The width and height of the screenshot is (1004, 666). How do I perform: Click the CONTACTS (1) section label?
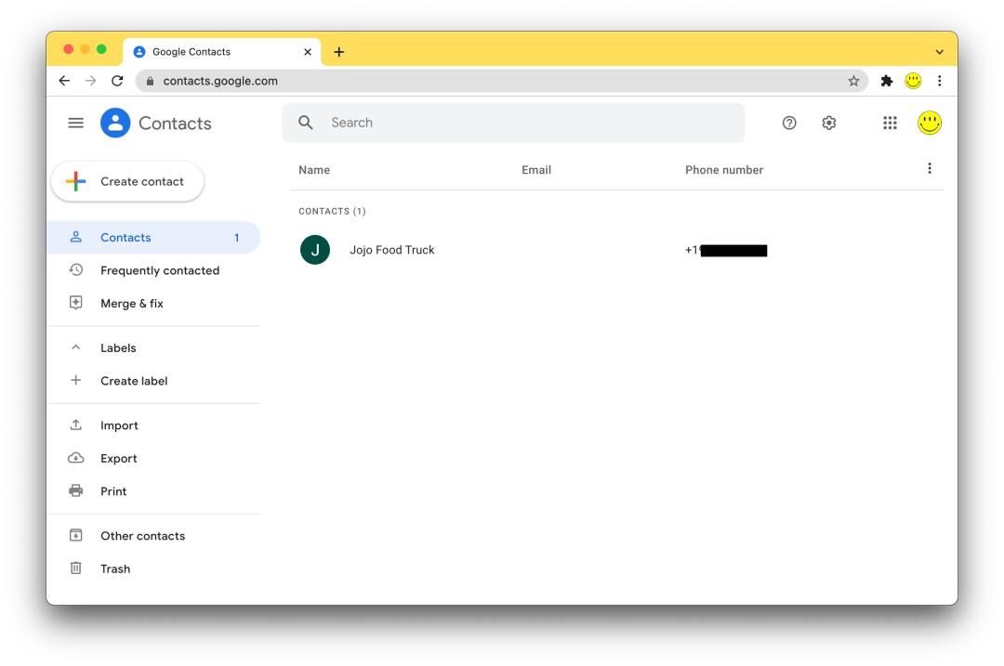tap(332, 211)
